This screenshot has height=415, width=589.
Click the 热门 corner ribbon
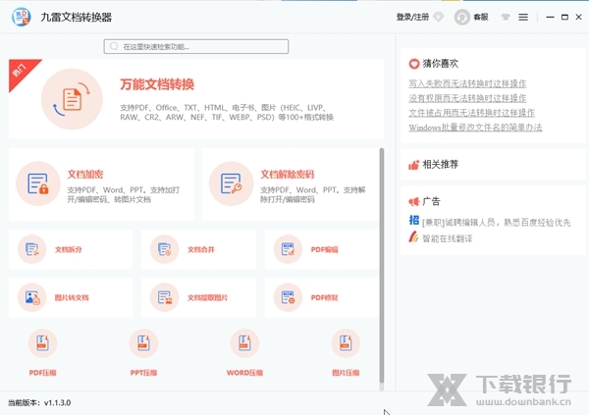click(21, 71)
